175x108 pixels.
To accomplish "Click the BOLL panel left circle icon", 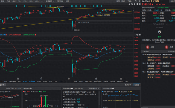I will point(137,35).
